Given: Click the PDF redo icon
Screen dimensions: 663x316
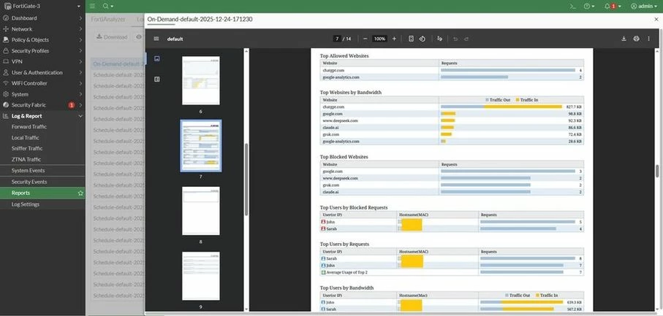Looking at the screenshot, I should (x=466, y=39).
